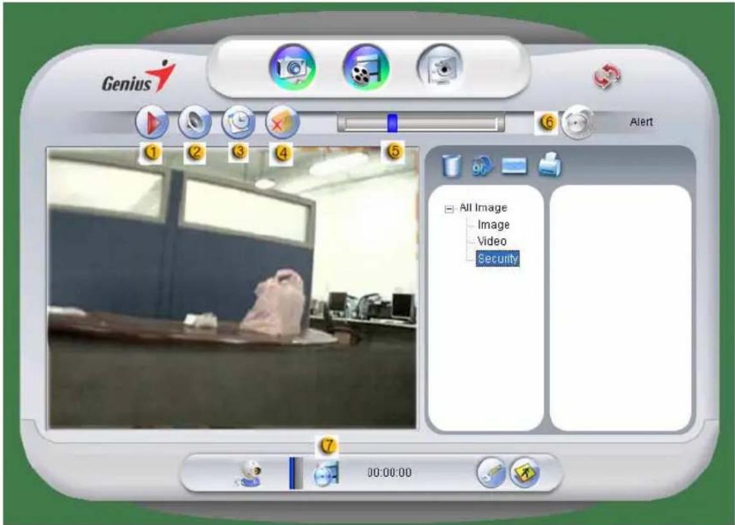Start security monitoring with red play button
This screenshot has height=525, width=735.
click(152, 123)
